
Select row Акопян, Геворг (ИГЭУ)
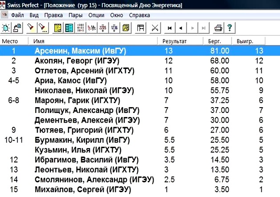click(140, 61)
